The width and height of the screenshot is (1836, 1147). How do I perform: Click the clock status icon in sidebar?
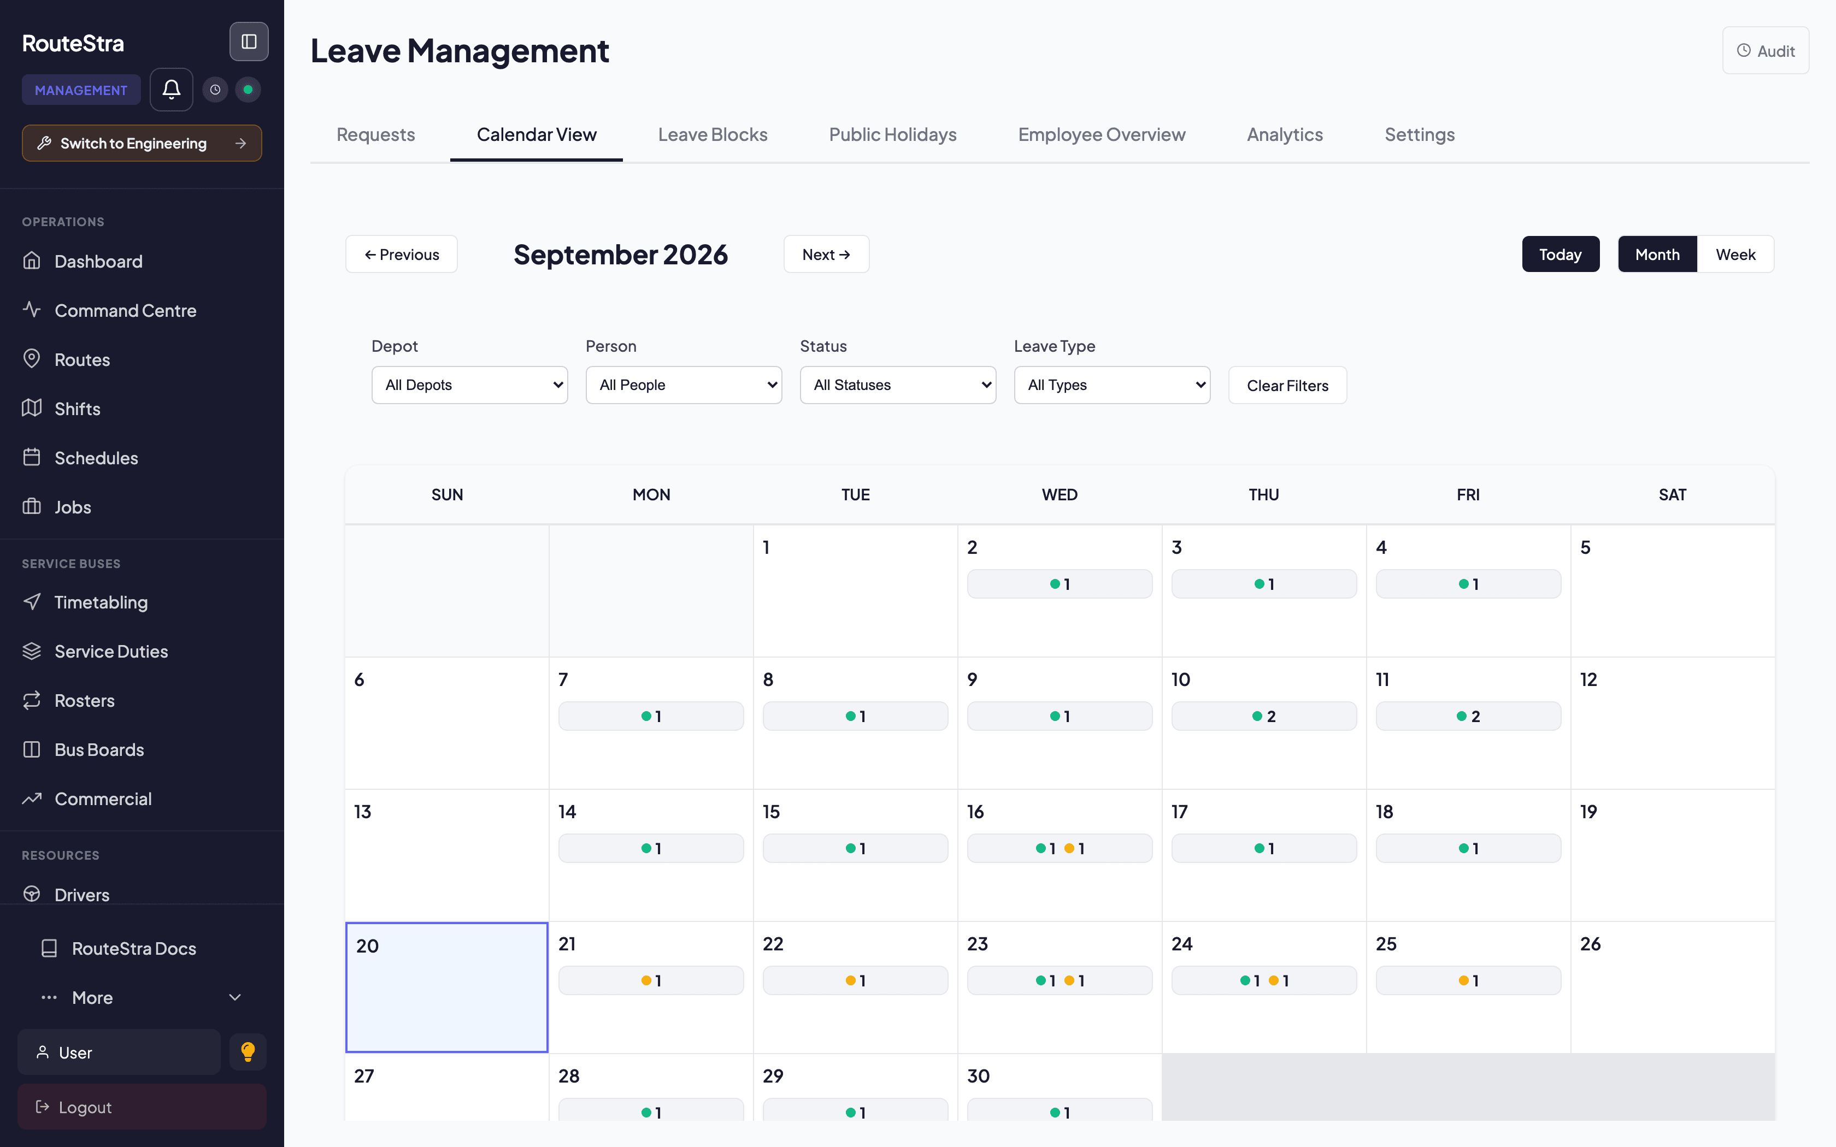tap(215, 90)
